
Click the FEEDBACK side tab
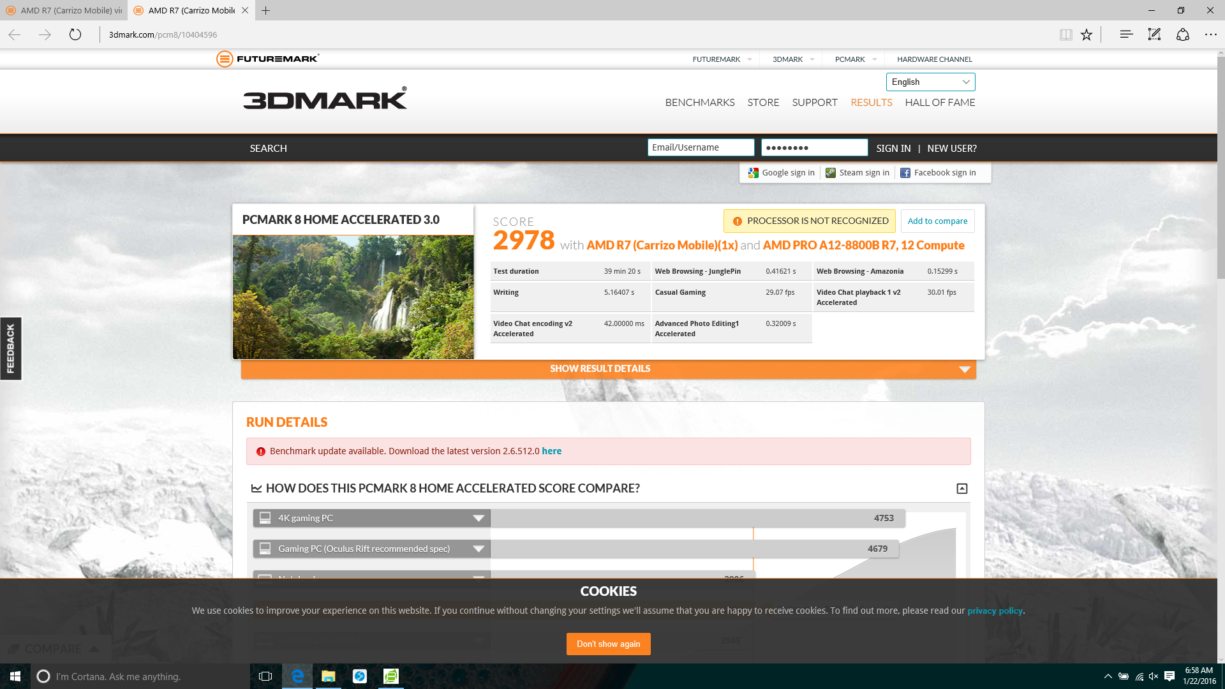tap(11, 348)
